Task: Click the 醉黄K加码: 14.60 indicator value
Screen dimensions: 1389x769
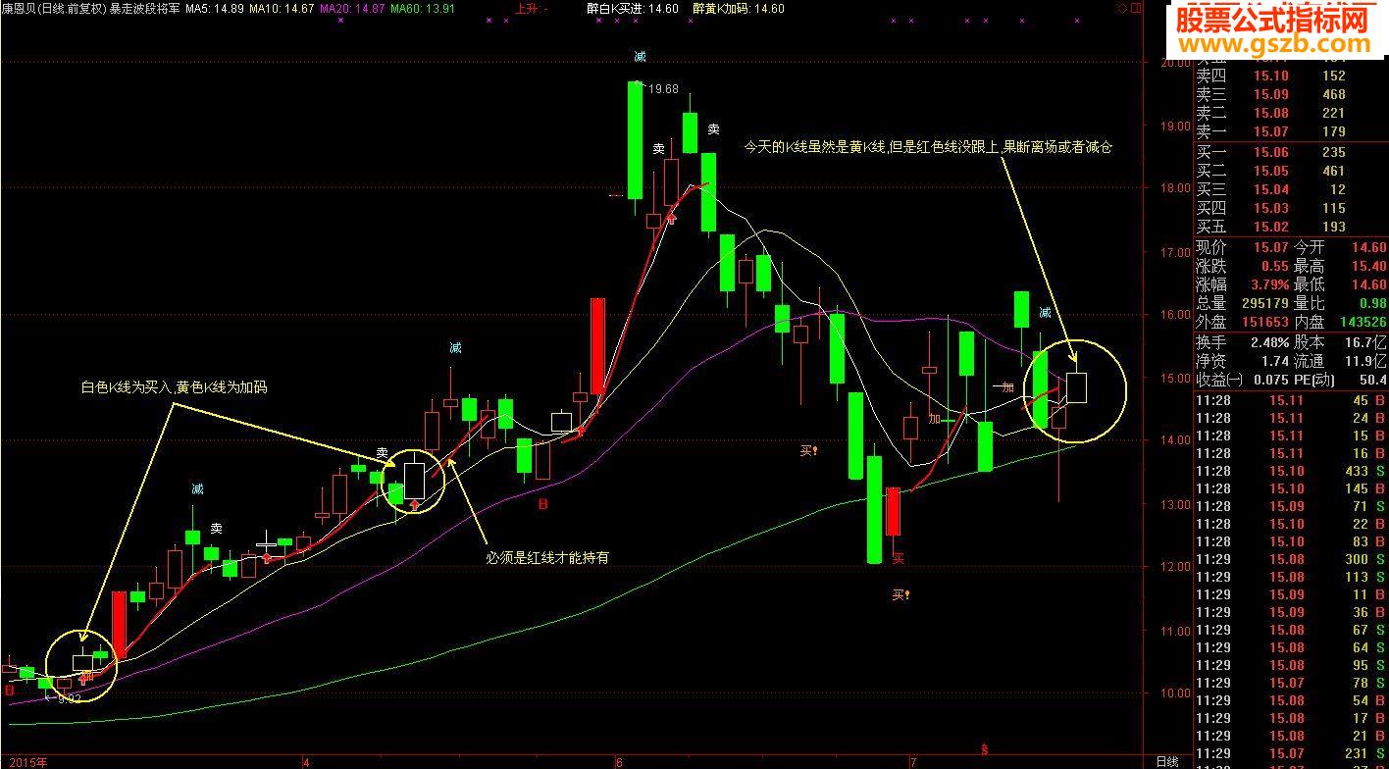Action: click(x=738, y=8)
